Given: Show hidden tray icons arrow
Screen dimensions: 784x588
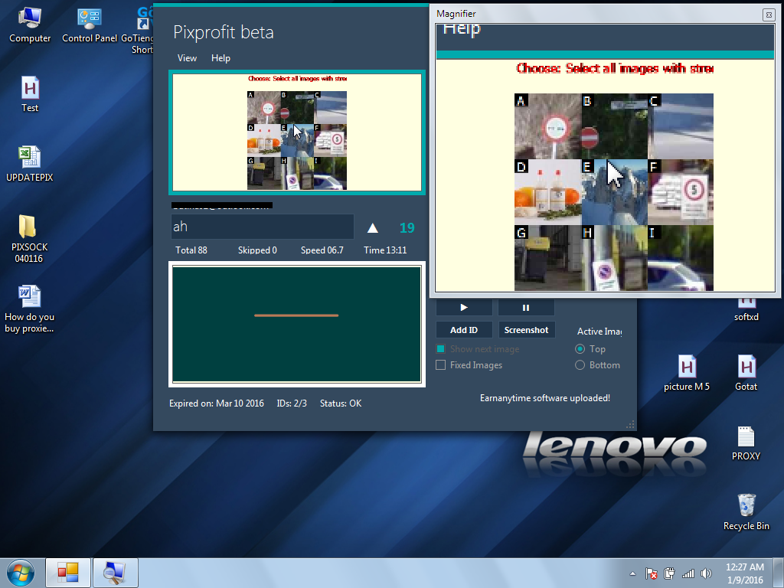Looking at the screenshot, I should point(632,573).
